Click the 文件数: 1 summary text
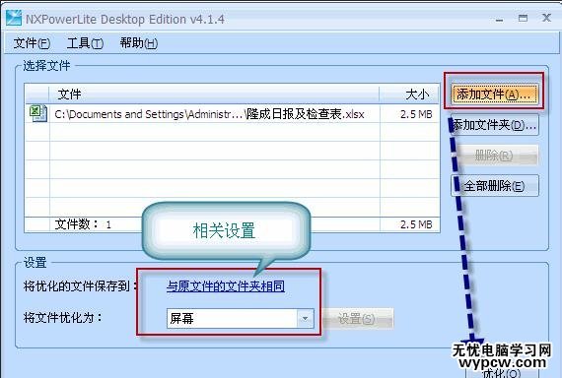The width and height of the screenshot is (562, 378). click(x=83, y=224)
